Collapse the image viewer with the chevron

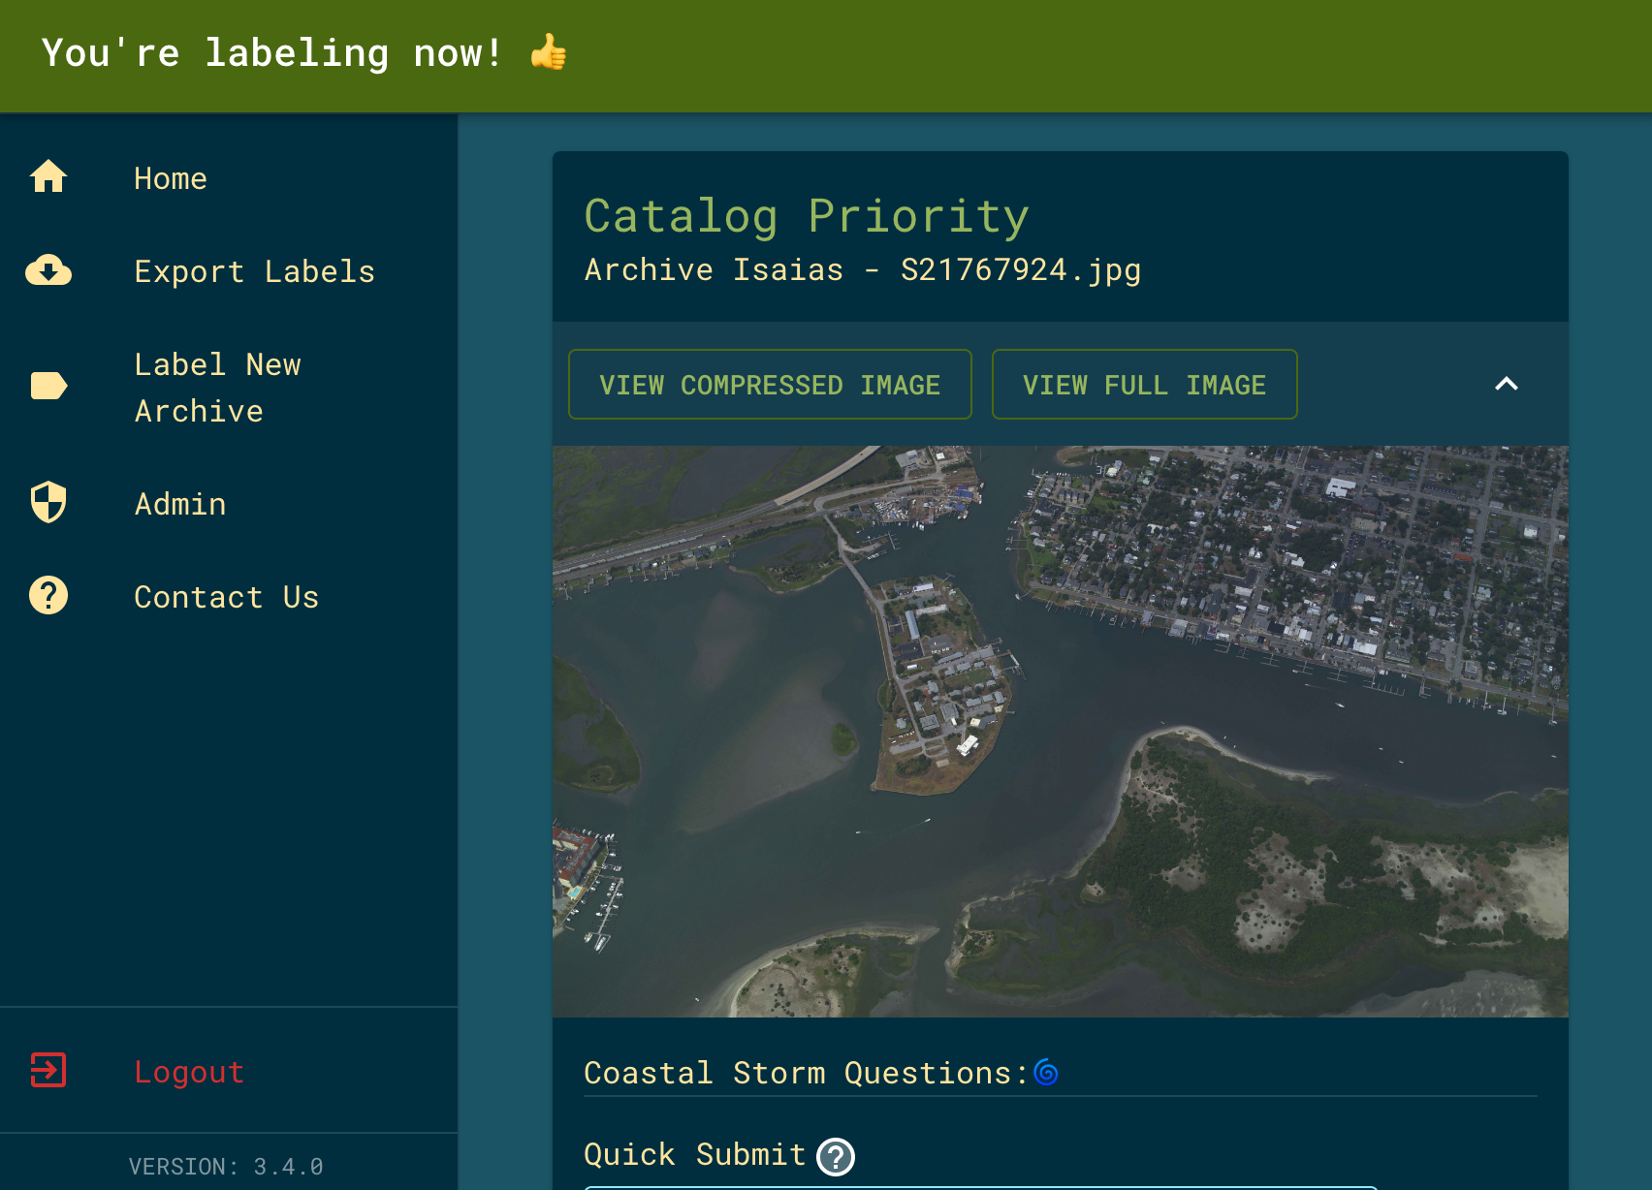(x=1507, y=384)
